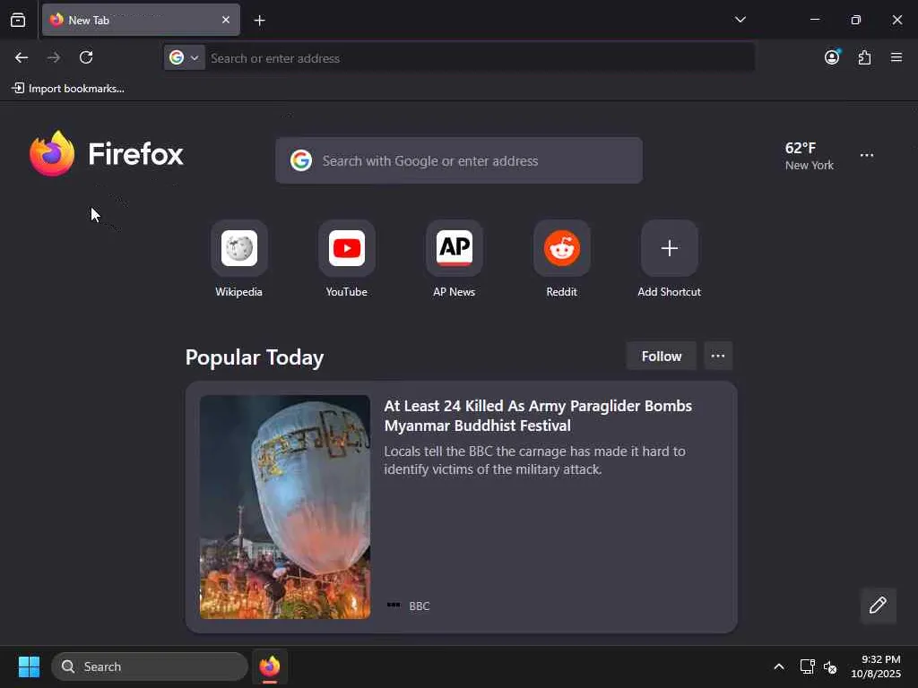Open the Firefox account profile icon
Screen dimensions: 918x688
[832, 56]
